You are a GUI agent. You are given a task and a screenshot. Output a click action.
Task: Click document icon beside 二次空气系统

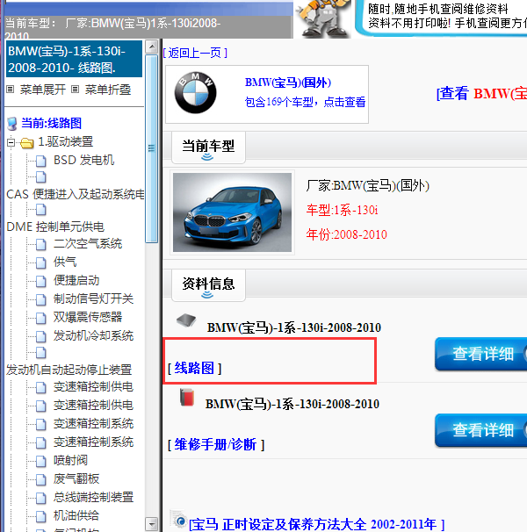tap(41, 245)
